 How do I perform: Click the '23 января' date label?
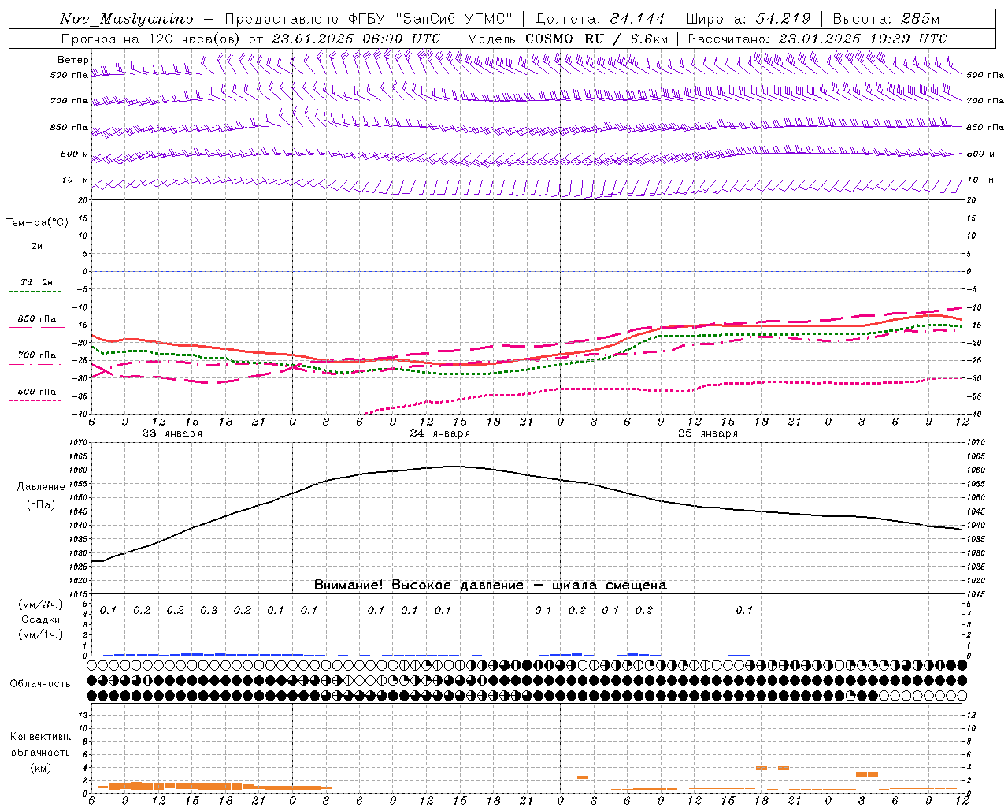[172, 433]
